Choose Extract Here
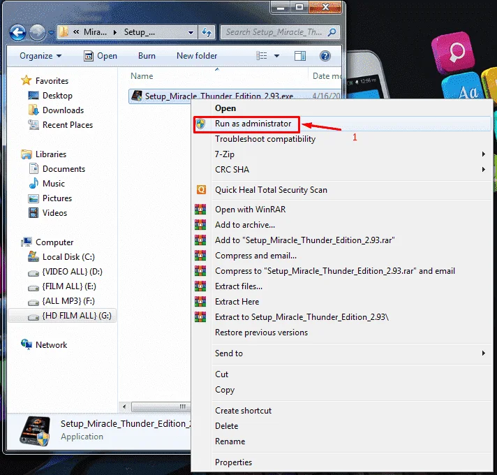 (x=342, y=302)
